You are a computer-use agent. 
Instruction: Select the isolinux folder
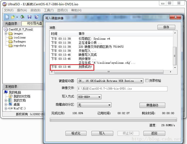(x=19, y=37)
